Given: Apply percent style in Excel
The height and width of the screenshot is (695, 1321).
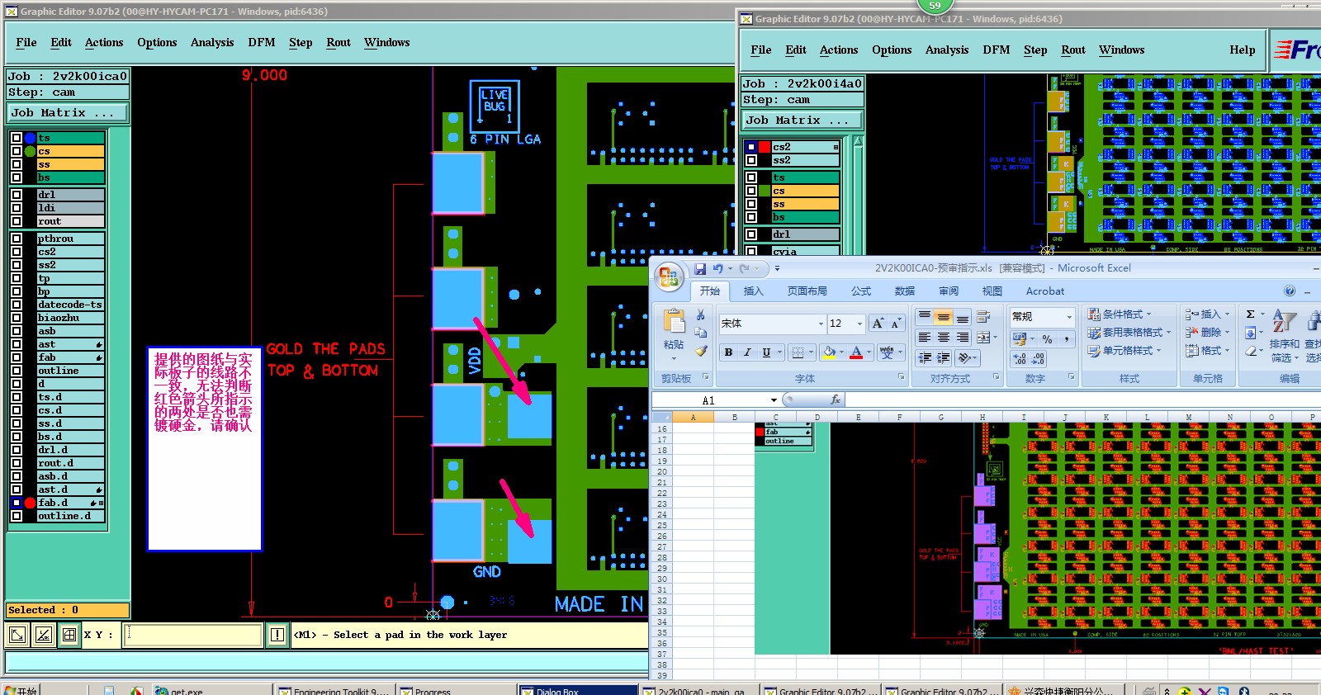Looking at the screenshot, I should [1047, 339].
